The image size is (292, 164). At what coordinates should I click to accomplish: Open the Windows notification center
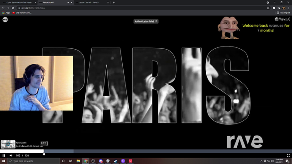point(287,161)
